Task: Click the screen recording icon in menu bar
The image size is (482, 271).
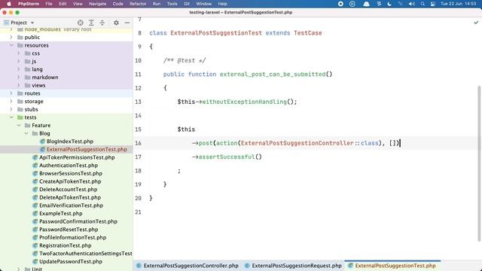Action: pos(340,4)
